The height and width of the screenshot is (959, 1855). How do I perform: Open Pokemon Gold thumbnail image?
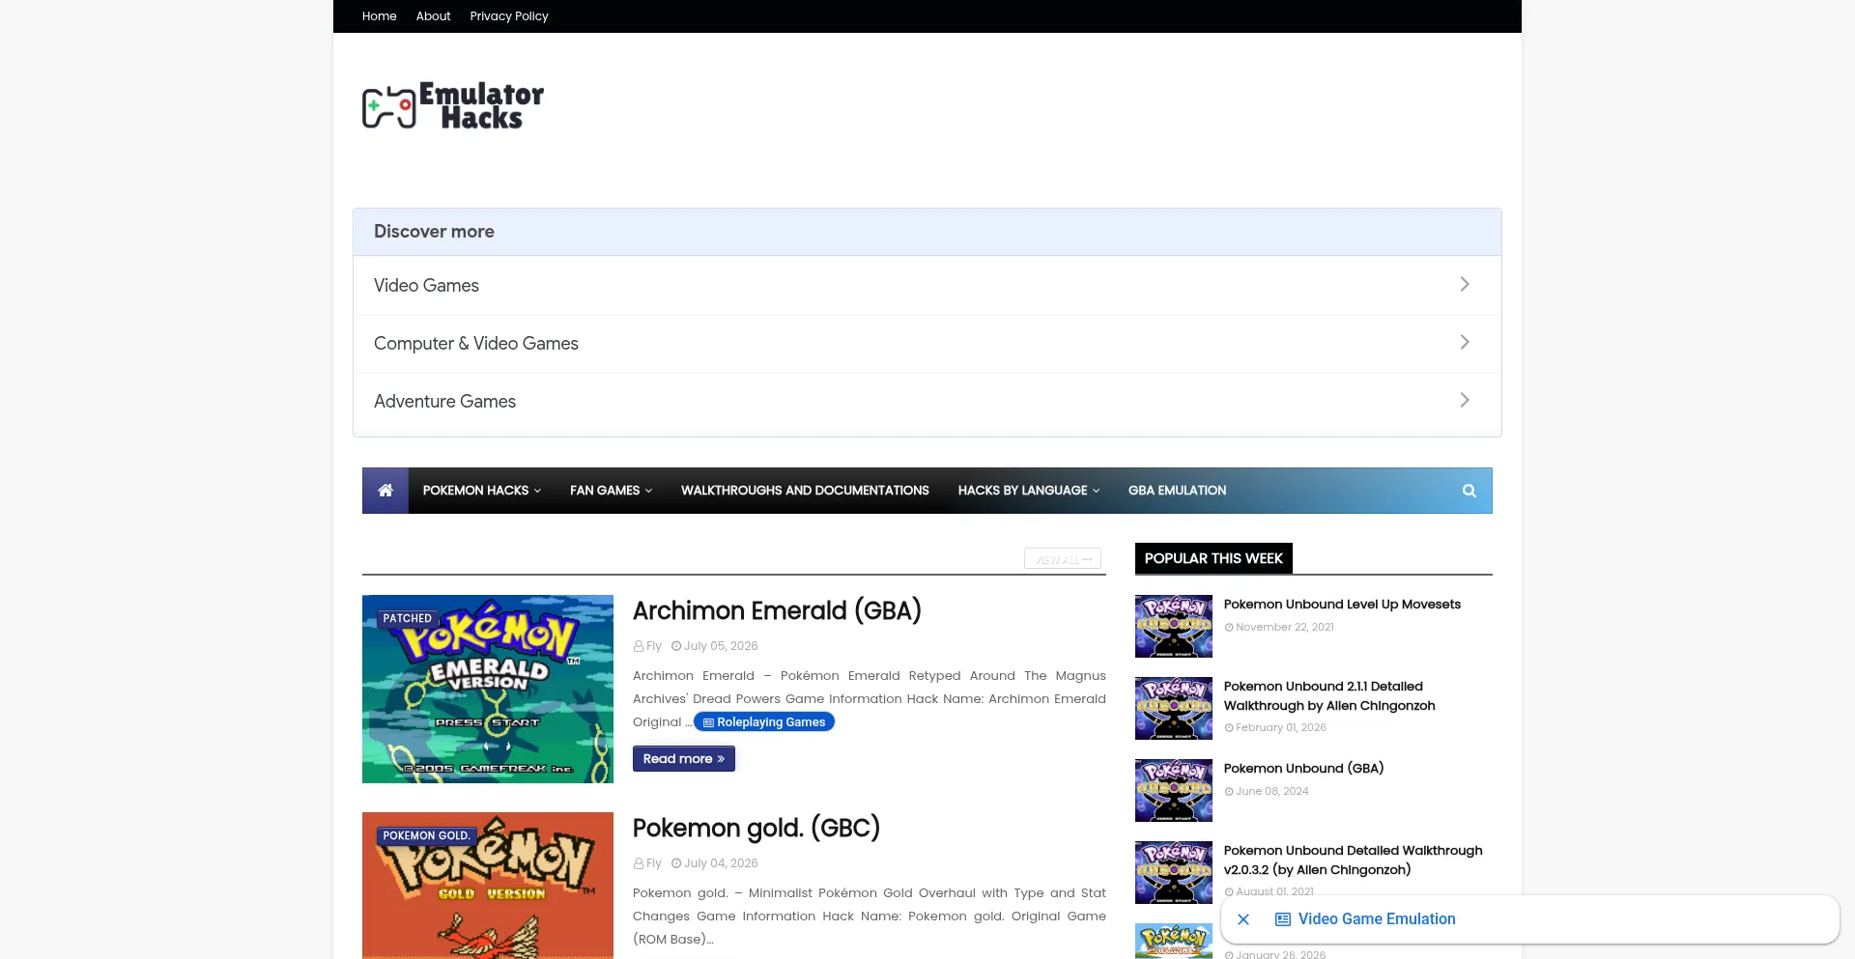488,886
